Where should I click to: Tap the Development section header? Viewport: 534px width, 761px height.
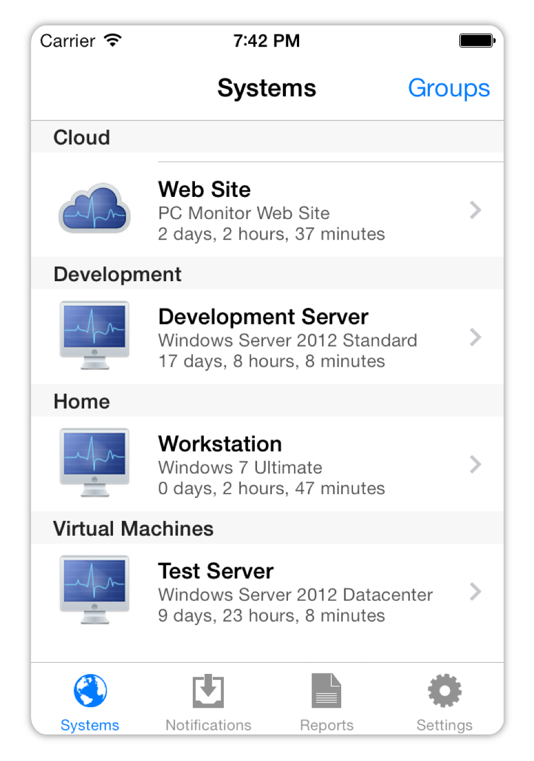[x=267, y=273]
